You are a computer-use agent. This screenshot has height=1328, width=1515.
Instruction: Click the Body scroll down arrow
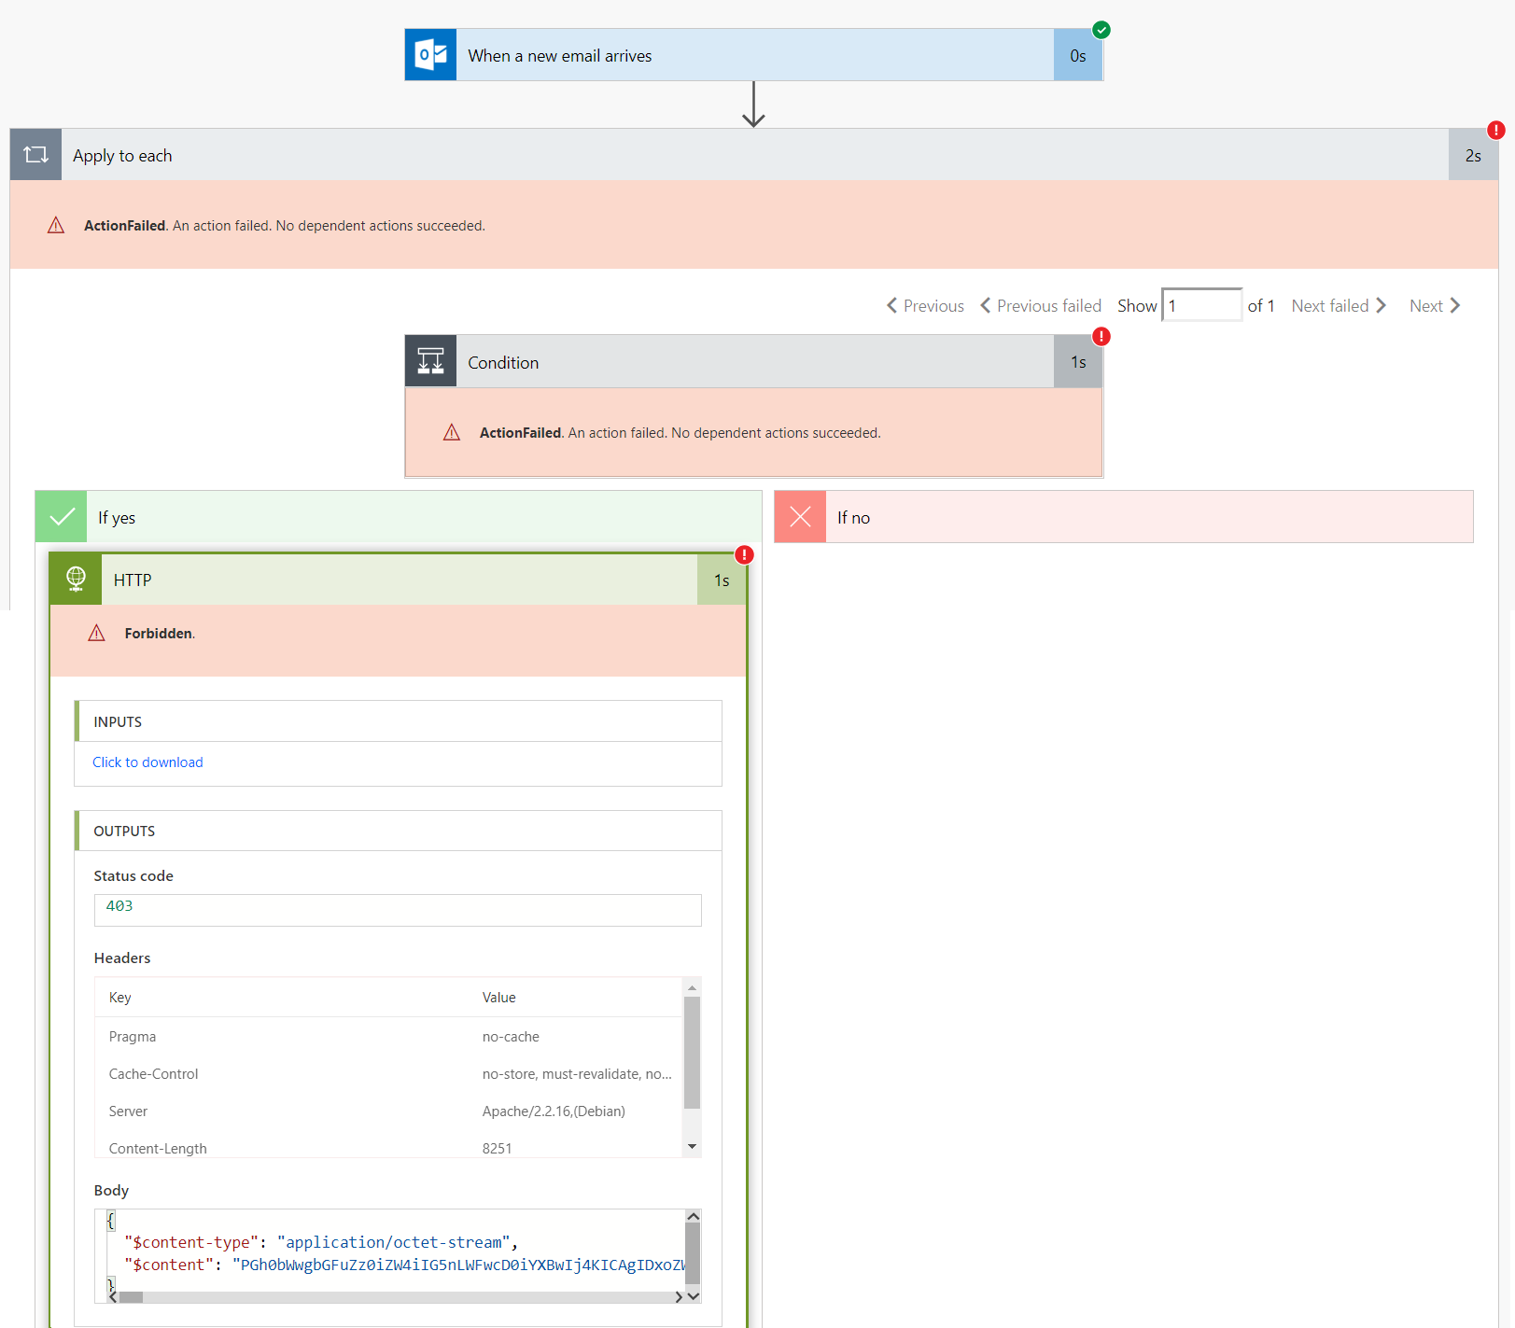[693, 1296]
